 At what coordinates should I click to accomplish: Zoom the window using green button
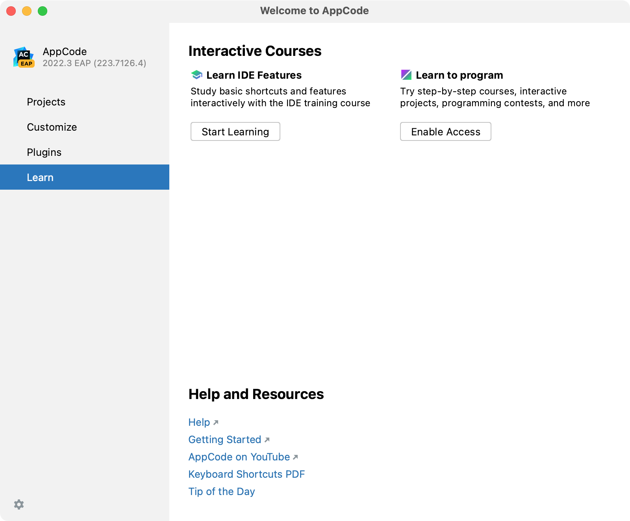click(43, 11)
